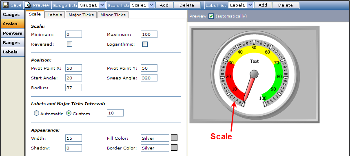
Task: Enable the Logarithmic checkbox
Action: 145,44
